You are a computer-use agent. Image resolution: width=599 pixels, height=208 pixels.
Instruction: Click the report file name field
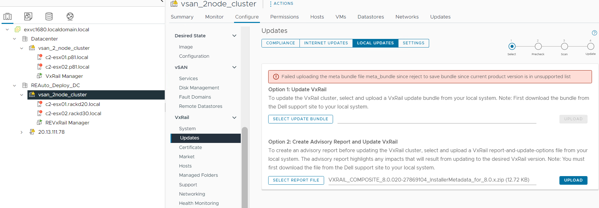point(432,180)
